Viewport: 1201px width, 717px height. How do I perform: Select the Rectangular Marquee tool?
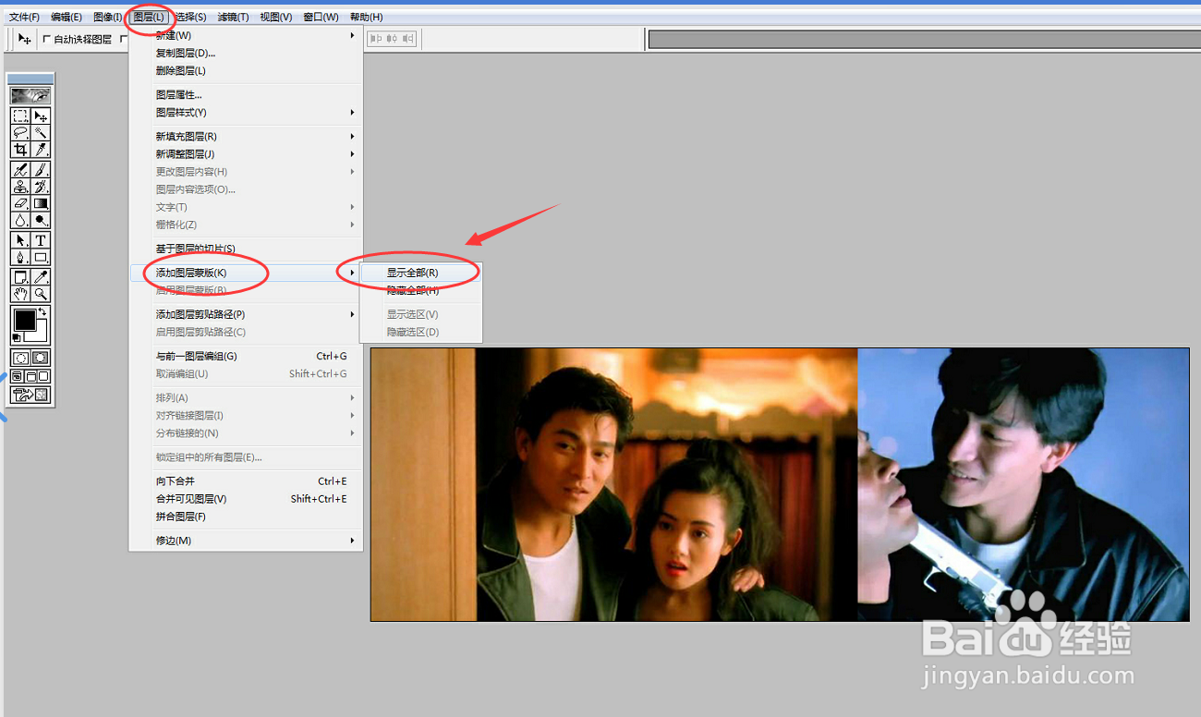coord(20,116)
